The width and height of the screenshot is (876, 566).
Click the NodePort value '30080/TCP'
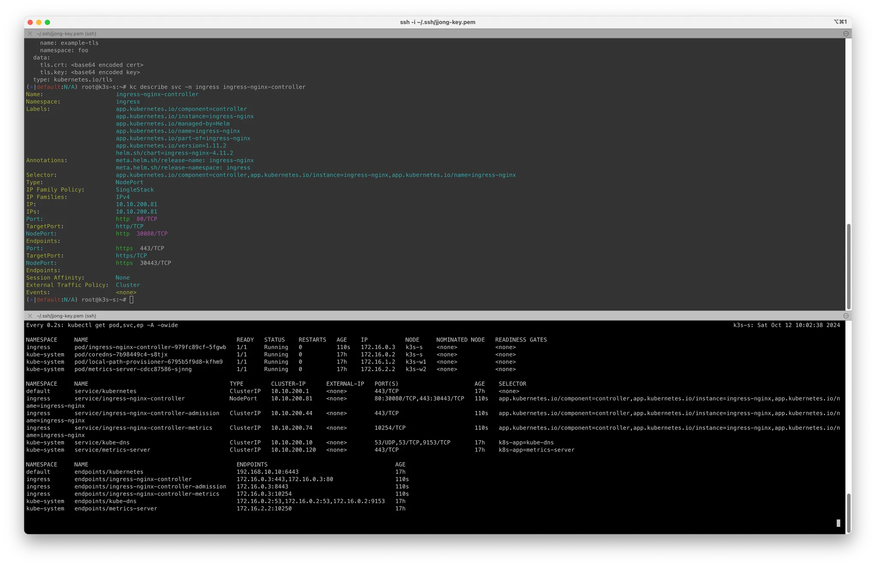pos(152,234)
